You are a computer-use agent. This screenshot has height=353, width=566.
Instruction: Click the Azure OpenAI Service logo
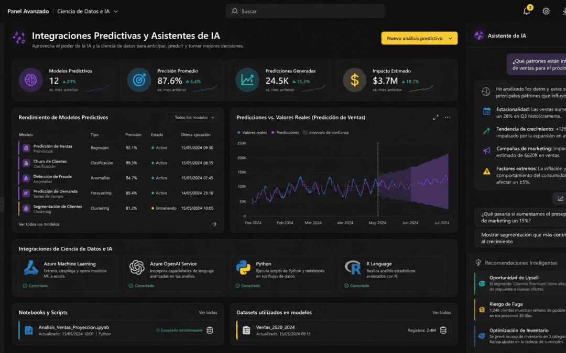137,268
